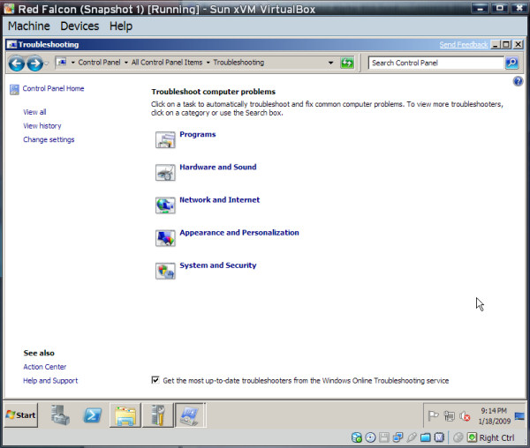Open Change settings link
The image size is (530, 448).
pos(49,139)
